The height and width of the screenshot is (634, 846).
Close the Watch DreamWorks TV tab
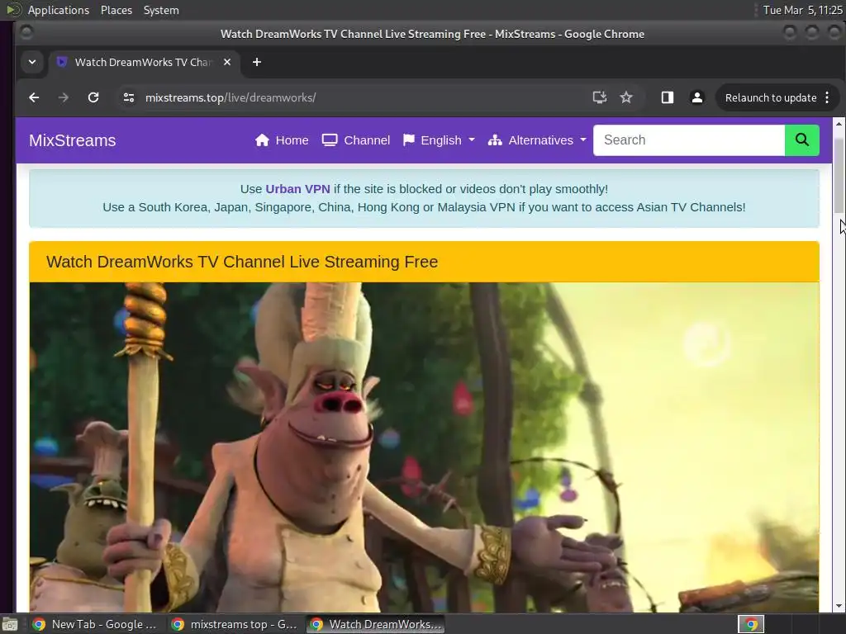[x=227, y=62]
